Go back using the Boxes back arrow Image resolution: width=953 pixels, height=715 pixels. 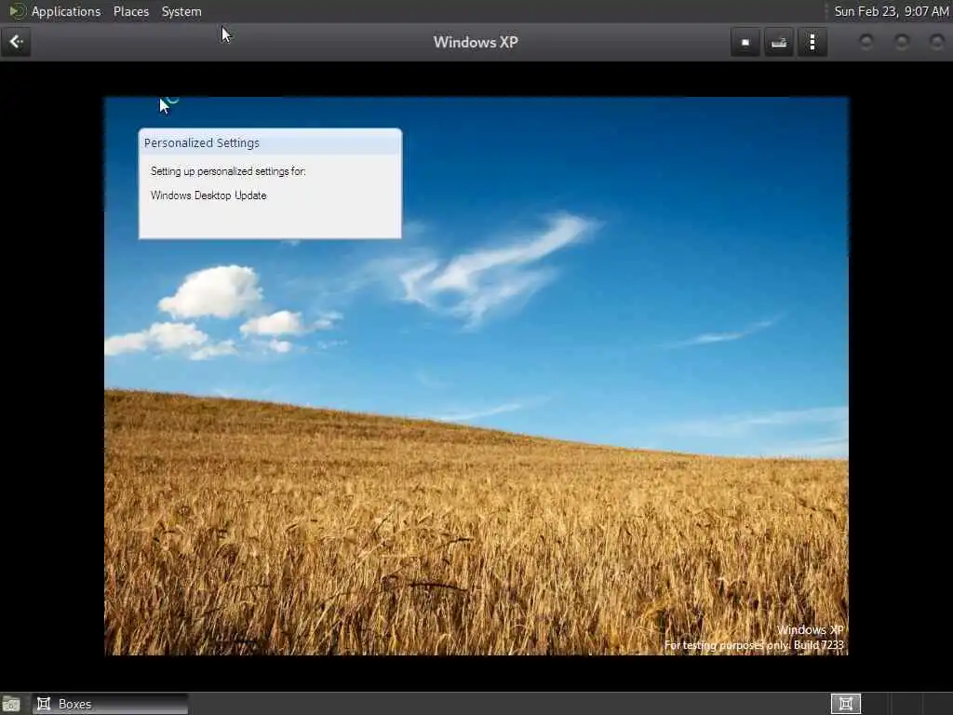click(16, 42)
